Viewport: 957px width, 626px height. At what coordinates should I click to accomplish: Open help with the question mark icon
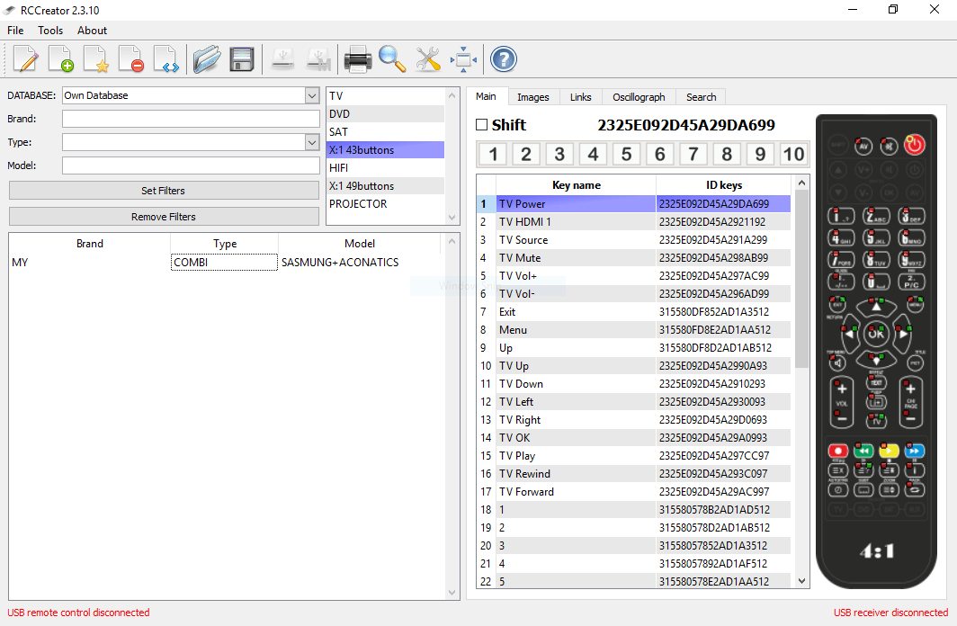coord(504,59)
